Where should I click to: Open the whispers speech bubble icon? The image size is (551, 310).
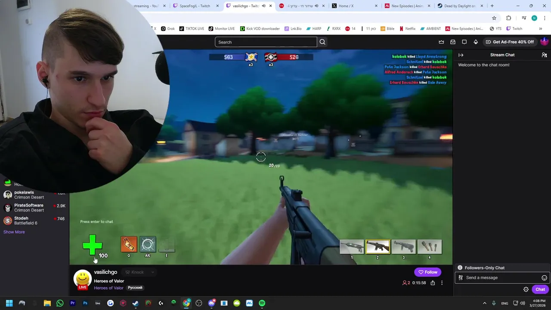(464, 42)
